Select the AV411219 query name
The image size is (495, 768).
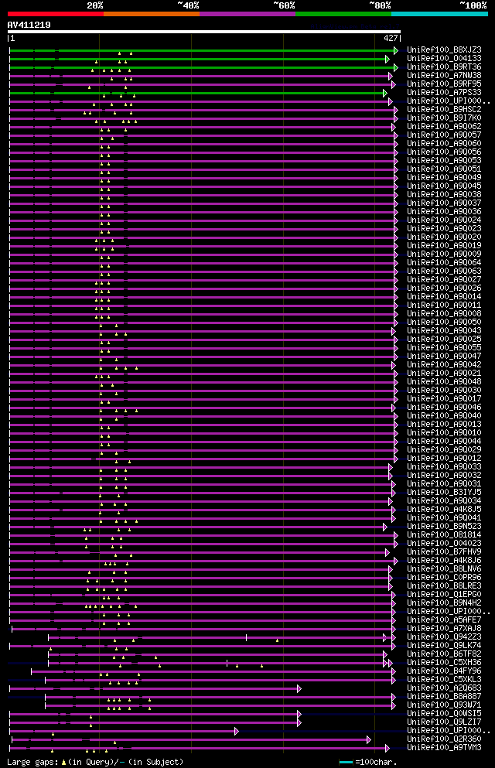pyautogui.click(x=29, y=25)
